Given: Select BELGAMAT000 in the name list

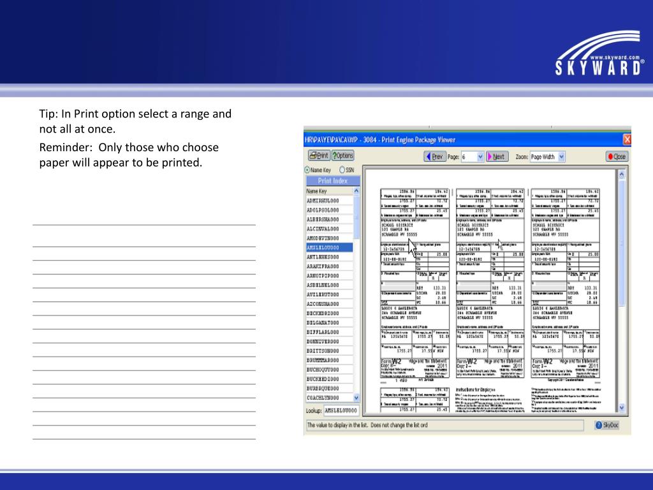Looking at the screenshot, I should (x=330, y=322).
